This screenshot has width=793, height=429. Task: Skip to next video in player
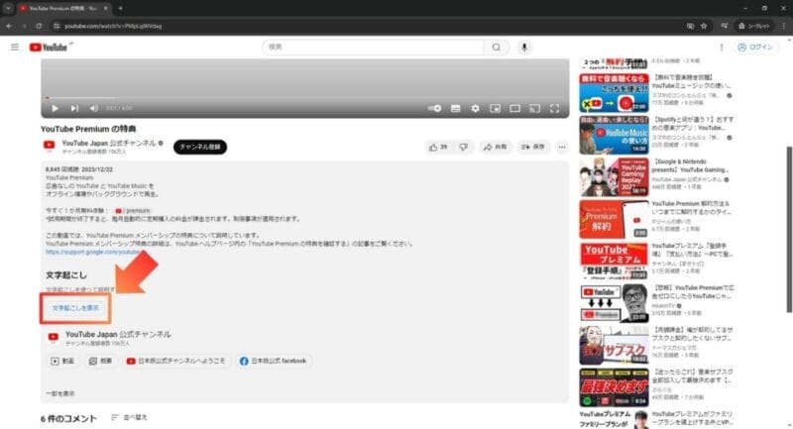(74, 108)
